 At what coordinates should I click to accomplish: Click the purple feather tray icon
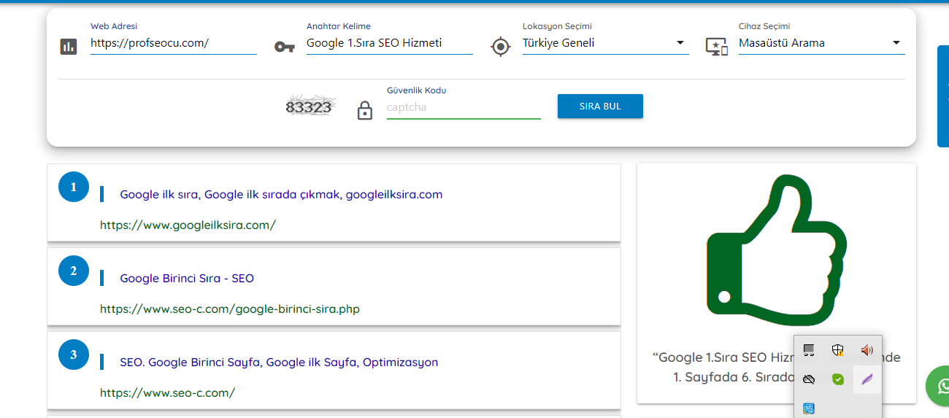[x=867, y=379]
